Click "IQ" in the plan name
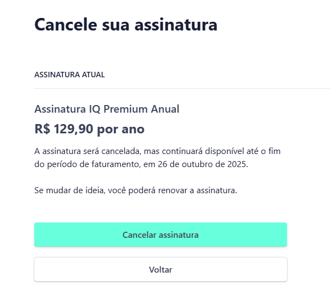Viewport: 330px width, 308px height. (x=95, y=109)
